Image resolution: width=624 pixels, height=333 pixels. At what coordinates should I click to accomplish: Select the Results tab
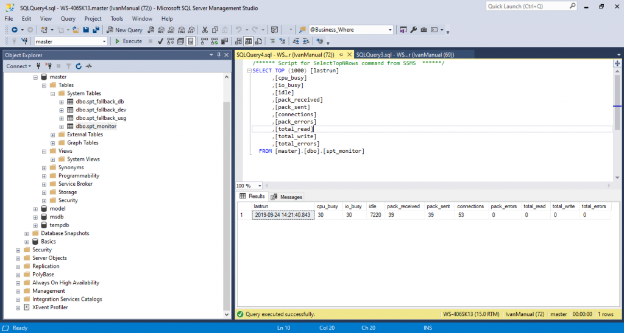point(252,196)
